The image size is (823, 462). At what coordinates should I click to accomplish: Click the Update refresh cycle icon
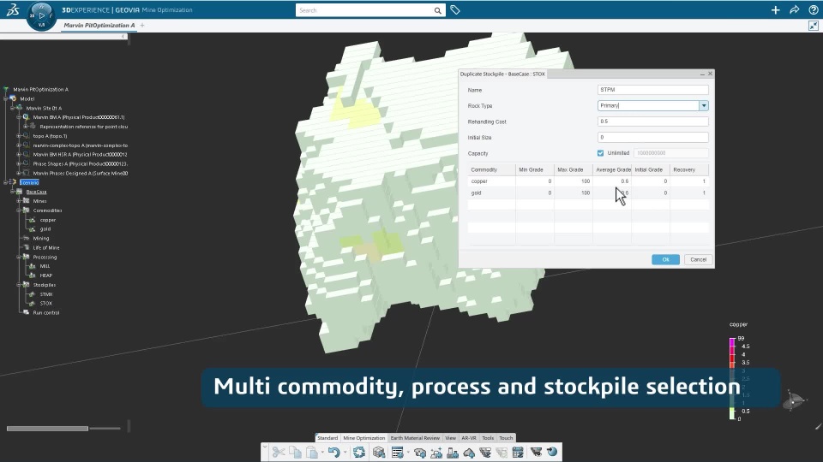[359, 452]
